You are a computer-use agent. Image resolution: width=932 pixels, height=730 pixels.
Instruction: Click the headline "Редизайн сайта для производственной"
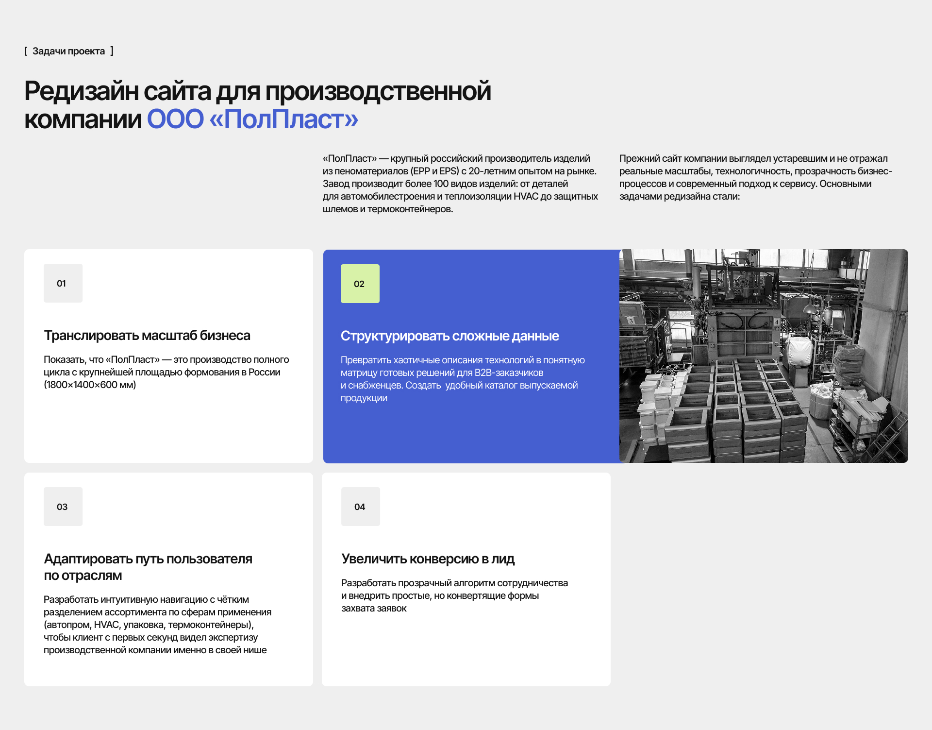pyautogui.click(x=258, y=91)
